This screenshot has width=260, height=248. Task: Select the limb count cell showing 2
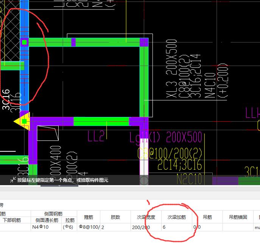point(115,227)
